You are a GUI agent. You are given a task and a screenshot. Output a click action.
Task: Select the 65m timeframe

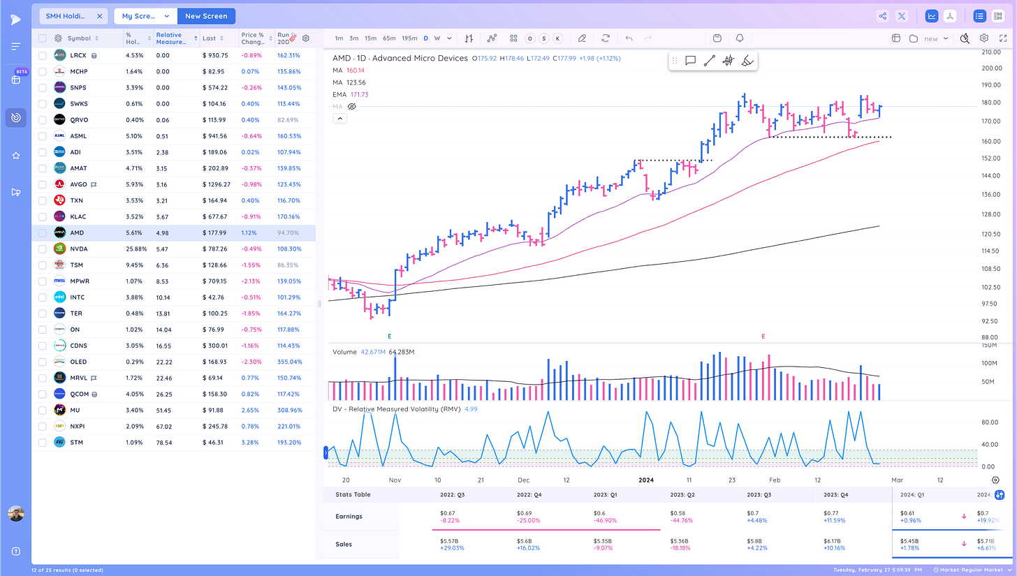[x=389, y=38]
